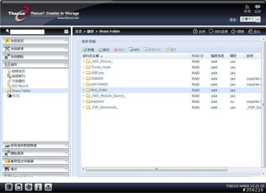Open the disk information menu item
The width and height of the screenshot is (266, 193).
click(18, 71)
